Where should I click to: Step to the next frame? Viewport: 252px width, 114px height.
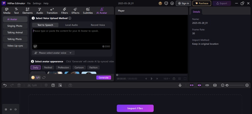point(157,79)
